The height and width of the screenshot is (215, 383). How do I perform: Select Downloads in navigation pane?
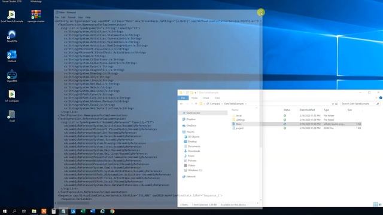pos(194,151)
